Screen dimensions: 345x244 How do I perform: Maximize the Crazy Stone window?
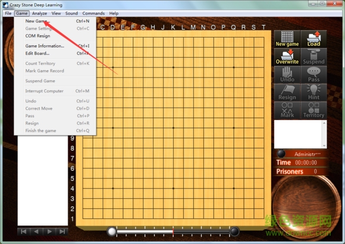click(x=322, y=4)
